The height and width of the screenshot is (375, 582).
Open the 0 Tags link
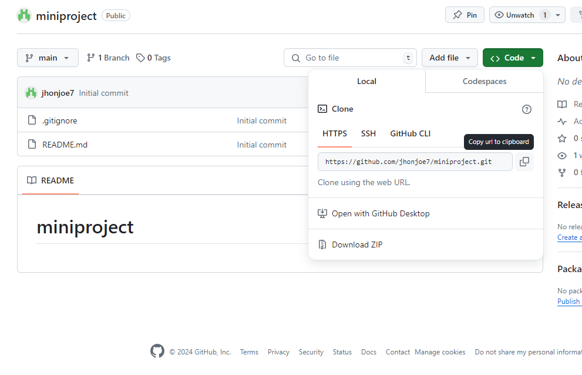click(153, 58)
